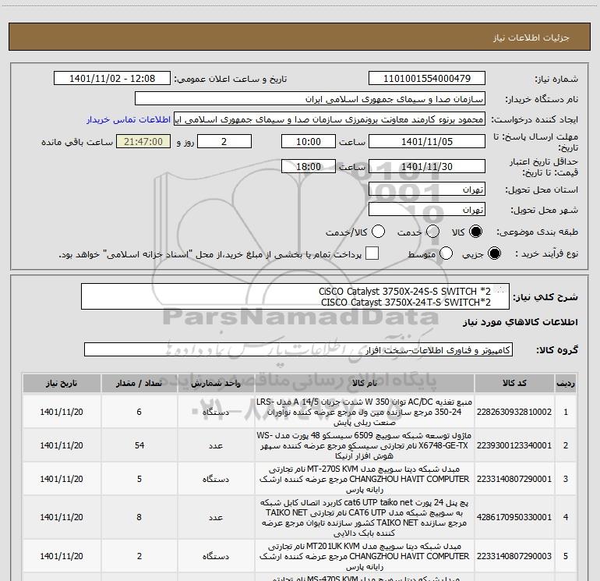Click the response deadline date 1401/11/05
This screenshot has width=600, height=581.
tap(427, 141)
